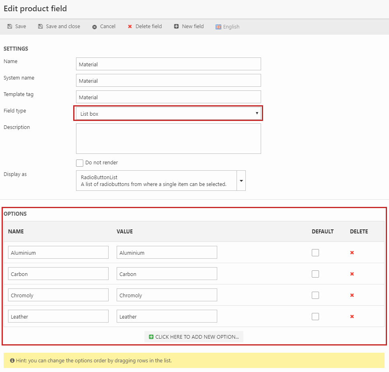Set Carbon as default option
The width and height of the screenshot is (389, 372).
(x=315, y=274)
